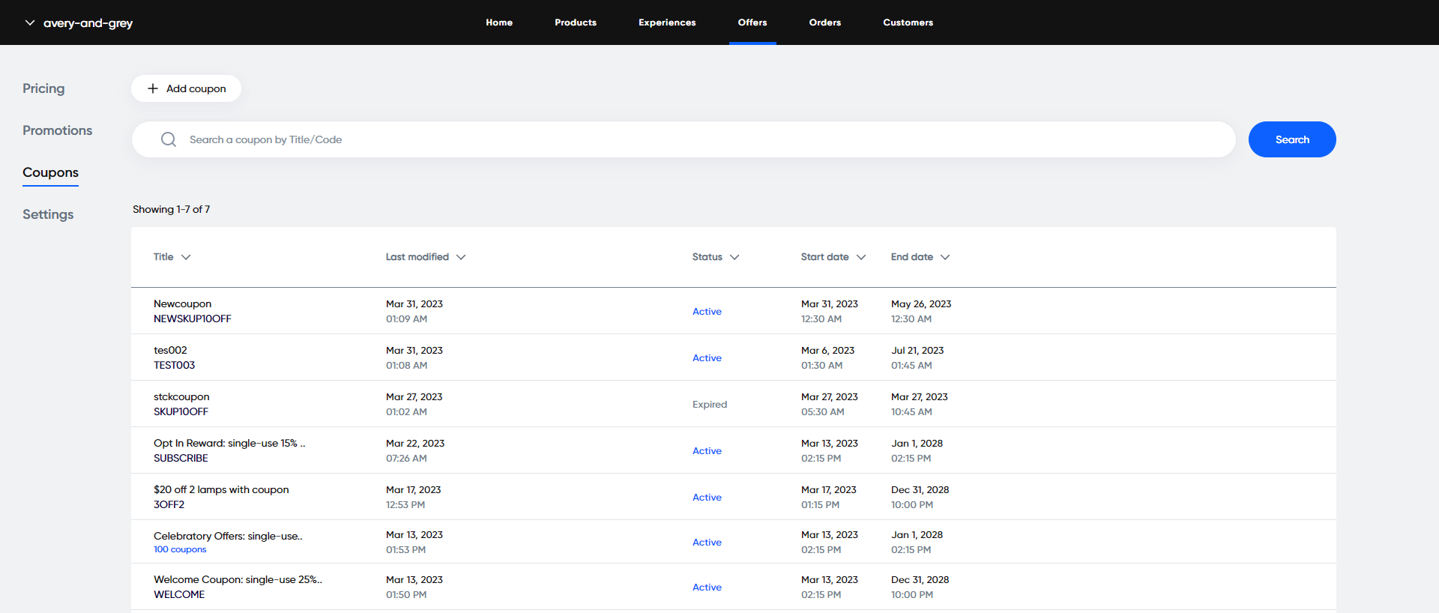This screenshot has width=1439, height=613.
Task: Click the blue Search button
Action: click(x=1292, y=139)
